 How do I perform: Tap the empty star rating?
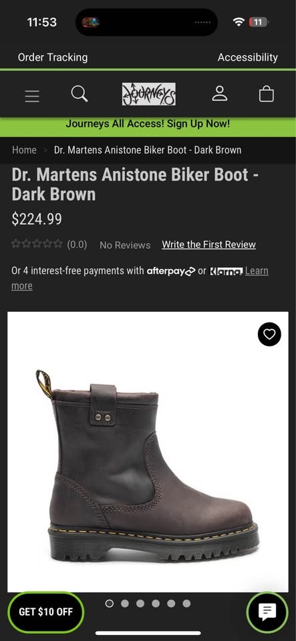37,244
